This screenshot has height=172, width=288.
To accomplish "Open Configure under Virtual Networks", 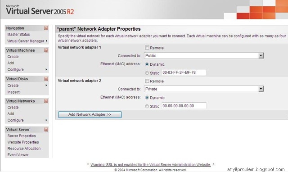I will tap(15, 120).
